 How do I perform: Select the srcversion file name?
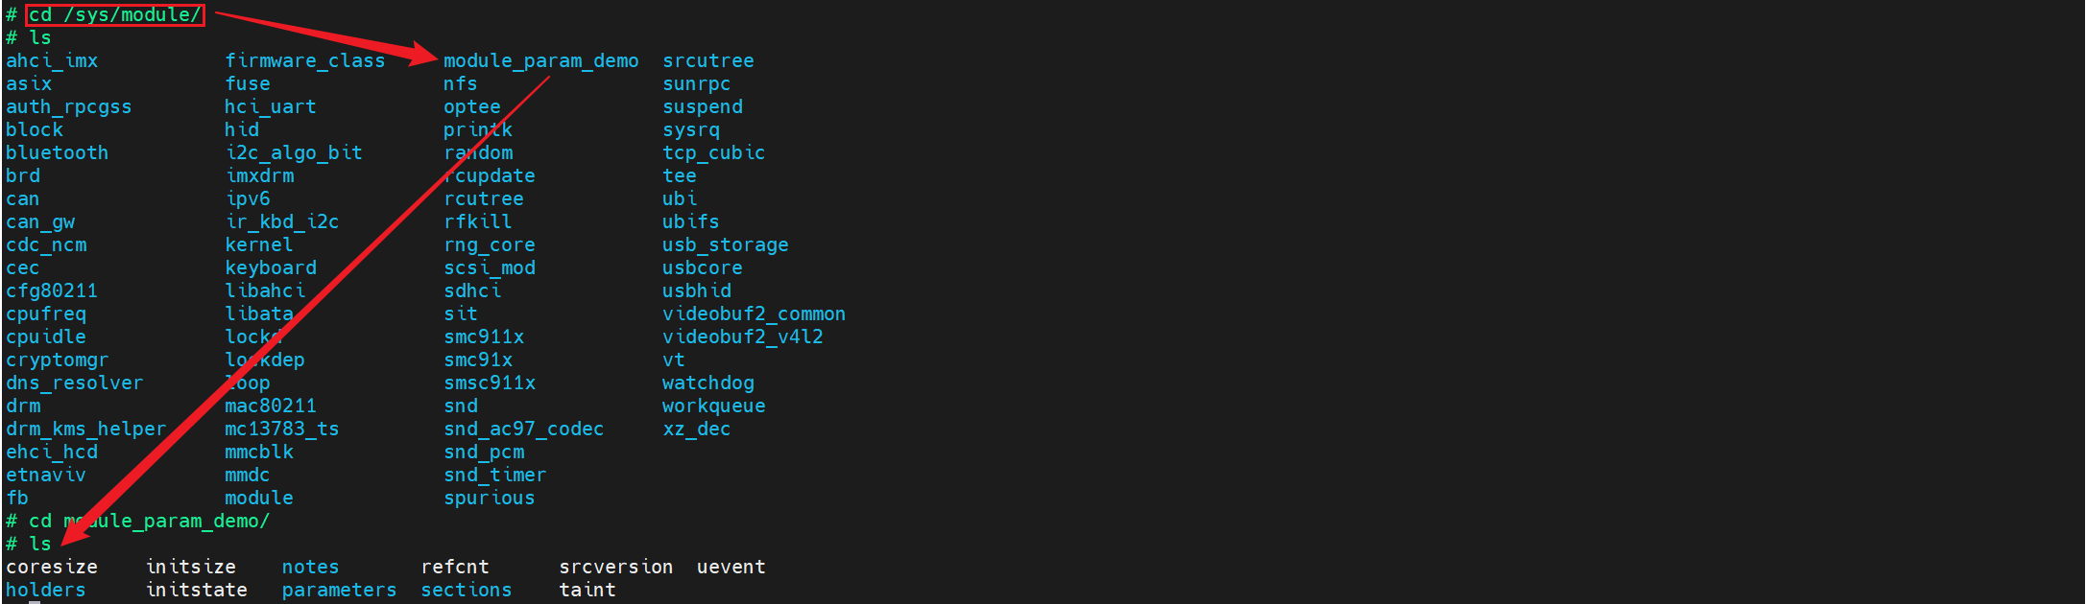[x=615, y=567]
